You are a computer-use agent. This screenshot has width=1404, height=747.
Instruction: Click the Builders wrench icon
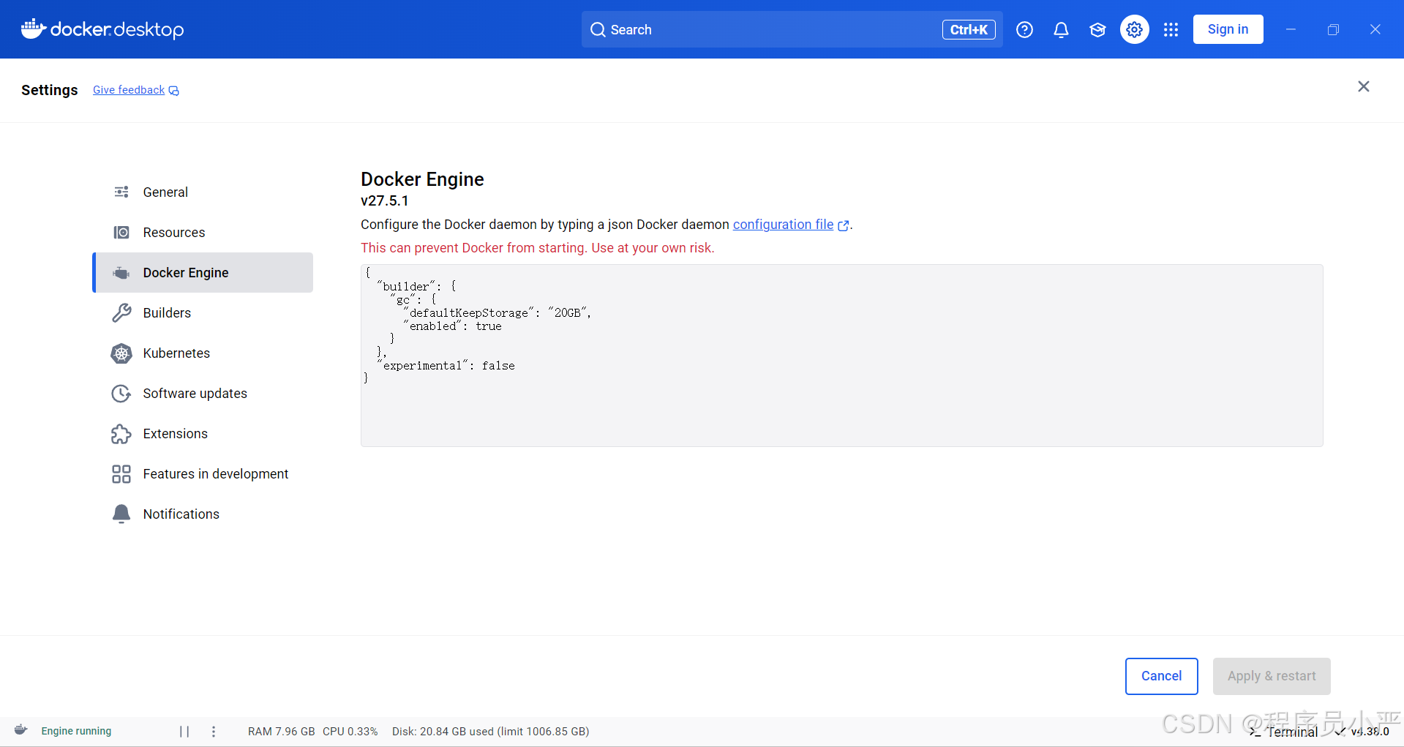tap(121, 312)
